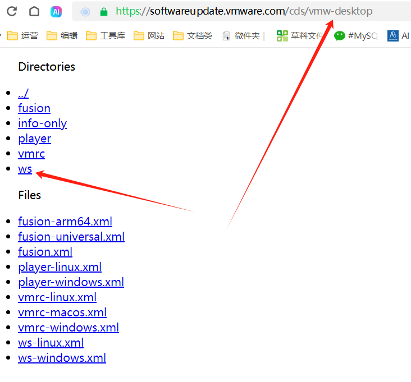The width and height of the screenshot is (411, 382).
Task: Go up to parent directory ../
Action: click(x=24, y=93)
